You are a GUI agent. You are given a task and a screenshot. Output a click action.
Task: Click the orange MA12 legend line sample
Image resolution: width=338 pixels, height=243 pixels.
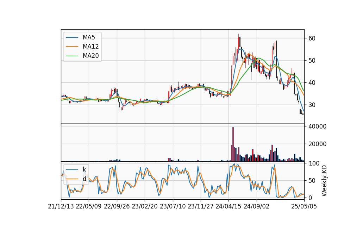click(72, 46)
